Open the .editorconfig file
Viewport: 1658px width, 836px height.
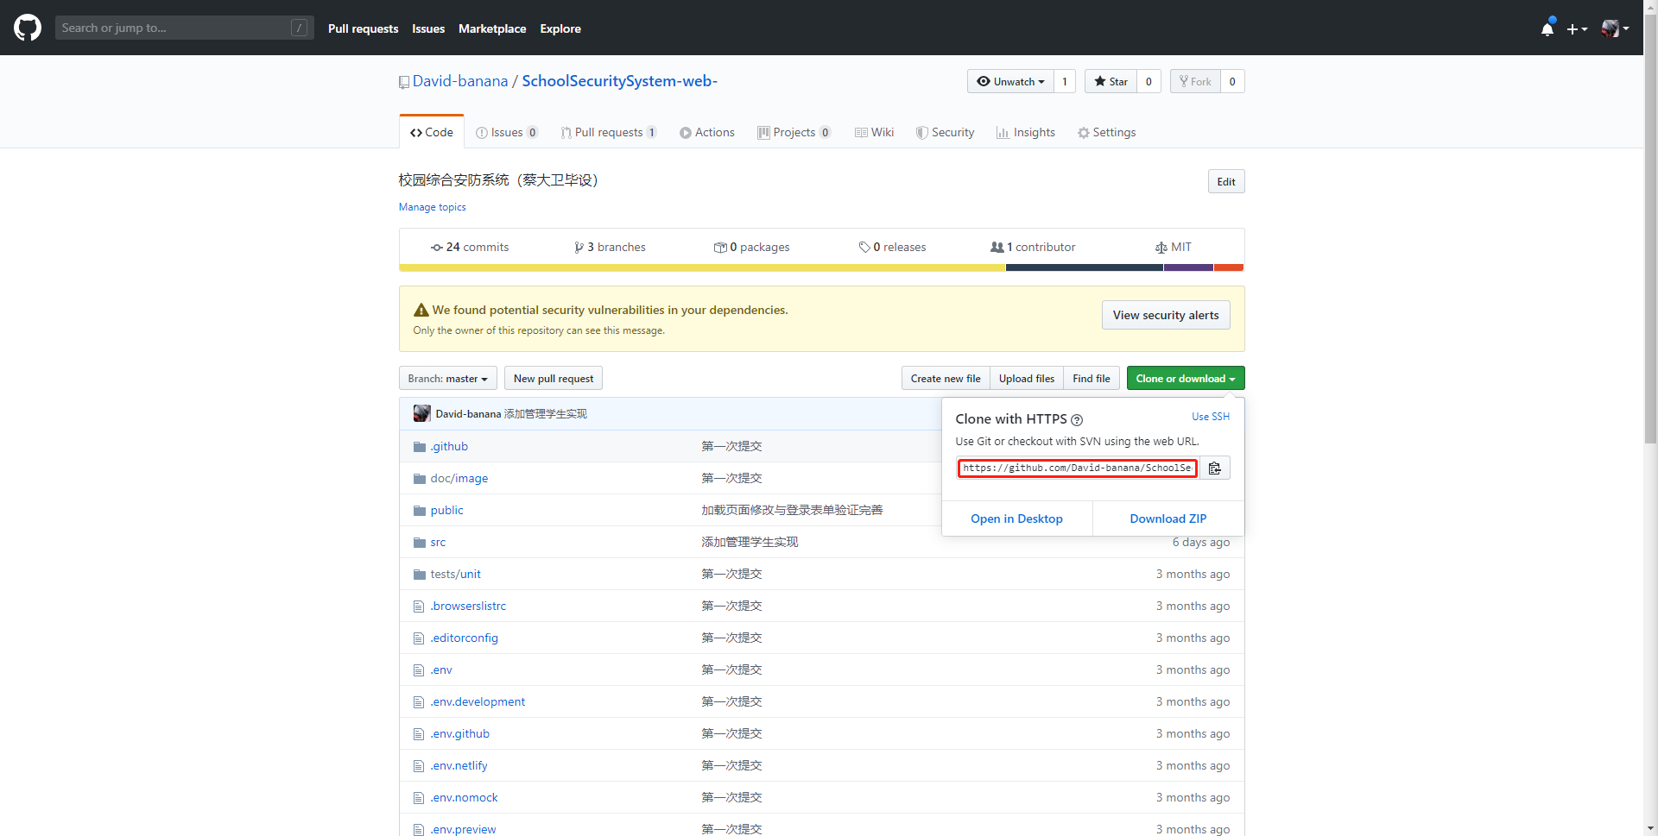coord(464,638)
